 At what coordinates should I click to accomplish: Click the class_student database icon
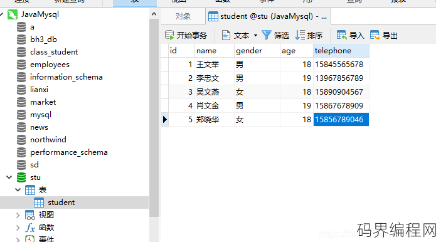[21, 52]
